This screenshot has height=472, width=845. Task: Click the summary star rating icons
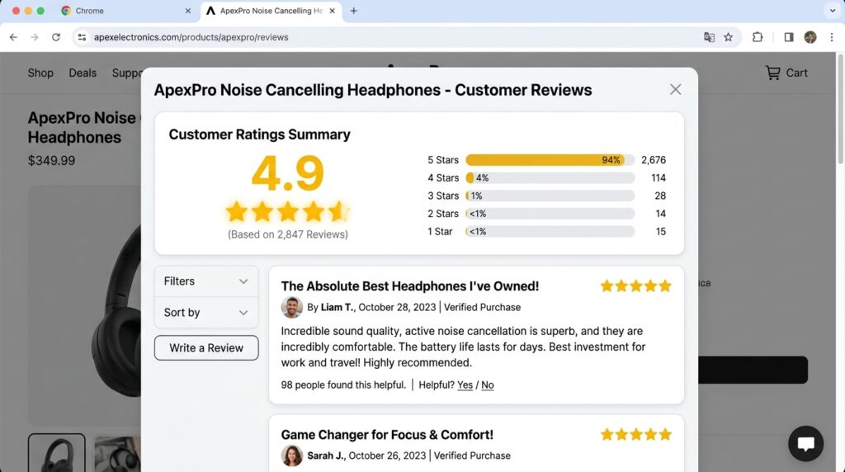pyautogui.click(x=287, y=212)
